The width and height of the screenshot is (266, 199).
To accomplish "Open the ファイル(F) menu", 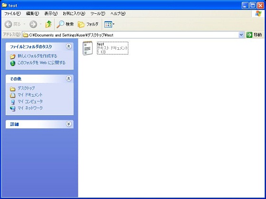I will click(x=12, y=14).
